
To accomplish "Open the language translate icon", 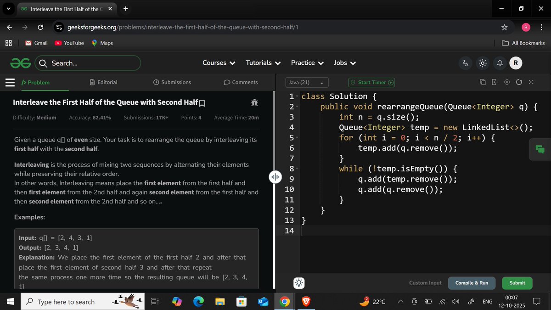I will point(465,63).
